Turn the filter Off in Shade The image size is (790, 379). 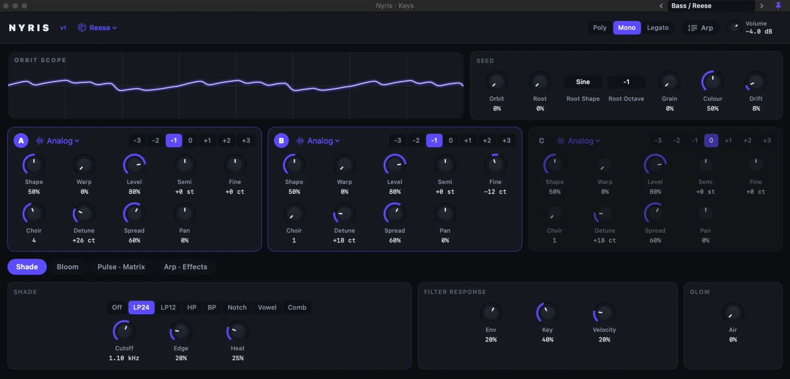click(117, 308)
